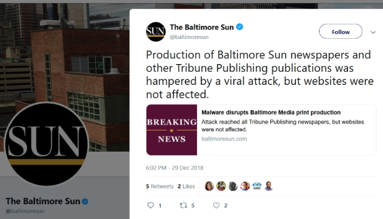Click the 6:02 PM - 29 Dec 2018 timestamp
Viewport: 383px width, 219px height.
(x=175, y=168)
